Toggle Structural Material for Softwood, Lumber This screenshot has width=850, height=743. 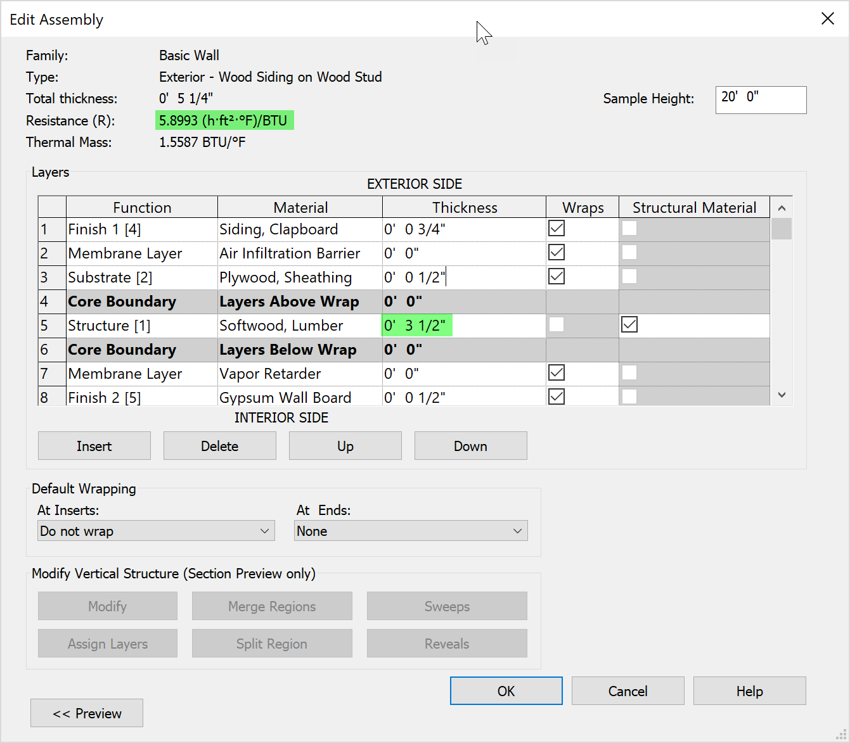[629, 324]
